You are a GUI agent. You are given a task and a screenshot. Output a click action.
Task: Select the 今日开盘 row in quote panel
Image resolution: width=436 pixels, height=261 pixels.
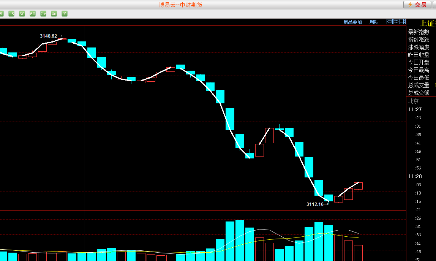(419, 63)
